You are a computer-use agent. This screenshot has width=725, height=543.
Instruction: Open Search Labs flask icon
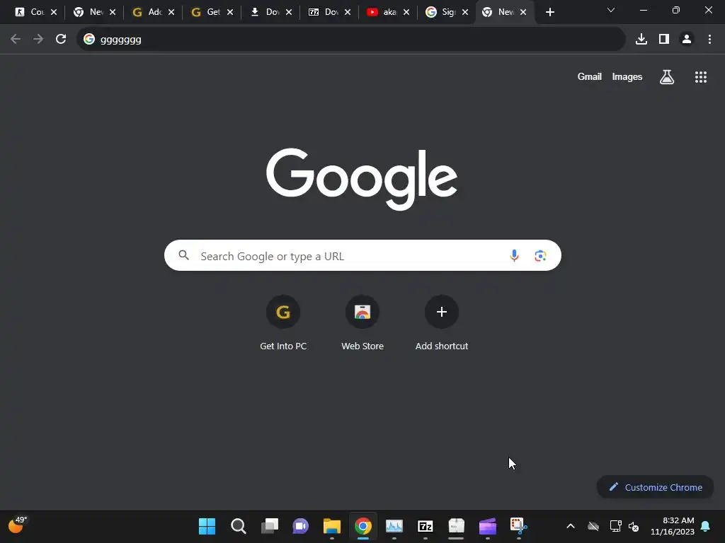pyautogui.click(x=667, y=77)
